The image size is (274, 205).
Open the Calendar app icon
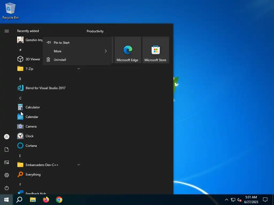(20, 117)
